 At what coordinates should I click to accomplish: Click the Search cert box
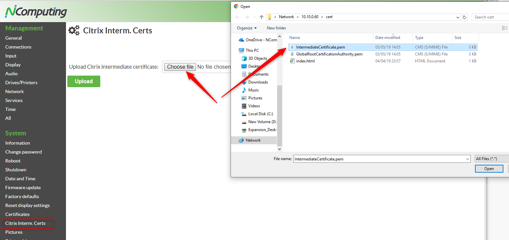[490, 17]
